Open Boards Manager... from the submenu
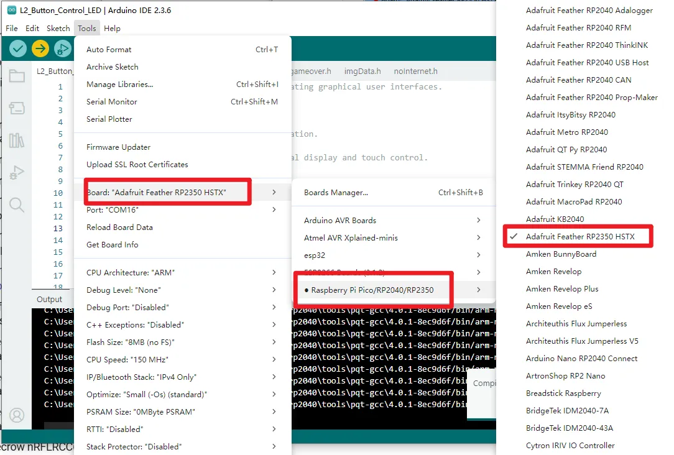This screenshot has width=674, height=455. pyautogui.click(x=336, y=193)
